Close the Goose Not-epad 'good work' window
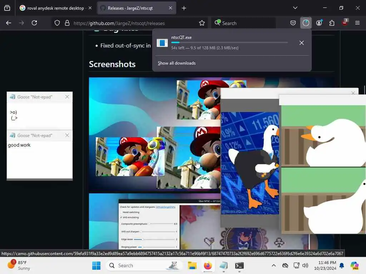 click(67, 135)
